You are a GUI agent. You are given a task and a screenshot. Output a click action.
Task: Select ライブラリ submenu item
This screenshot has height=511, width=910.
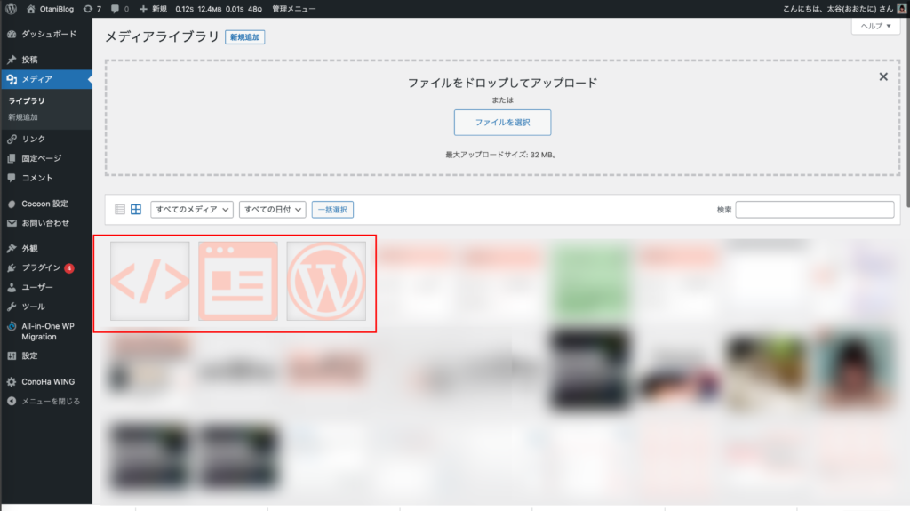click(x=26, y=101)
